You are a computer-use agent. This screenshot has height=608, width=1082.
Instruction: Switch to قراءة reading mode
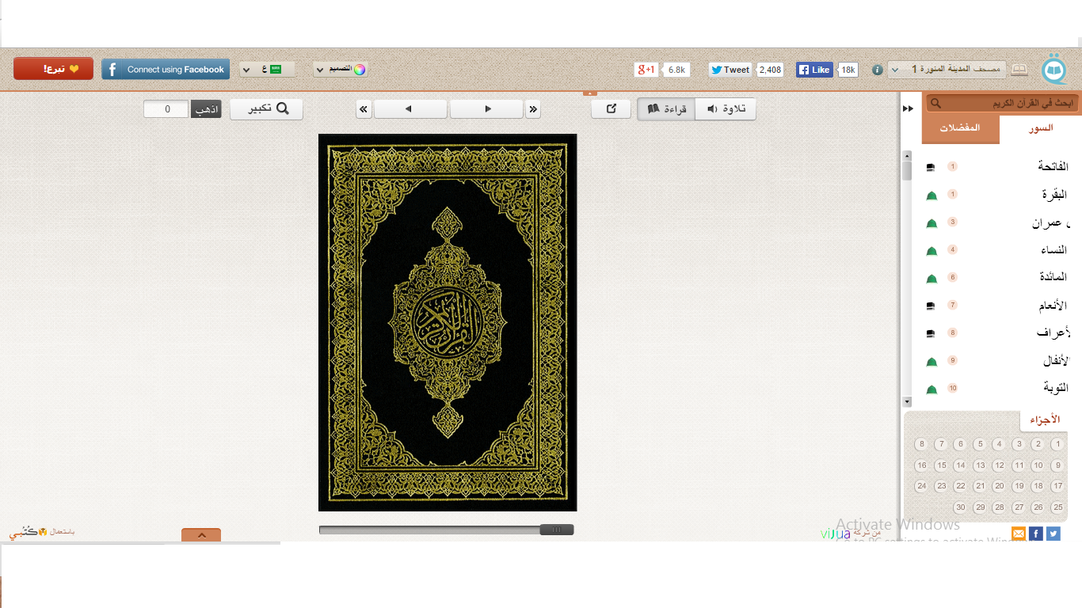[x=666, y=109]
